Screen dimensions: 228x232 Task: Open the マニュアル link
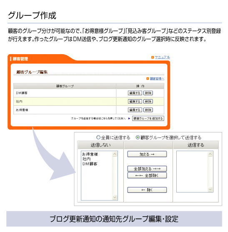(163, 57)
